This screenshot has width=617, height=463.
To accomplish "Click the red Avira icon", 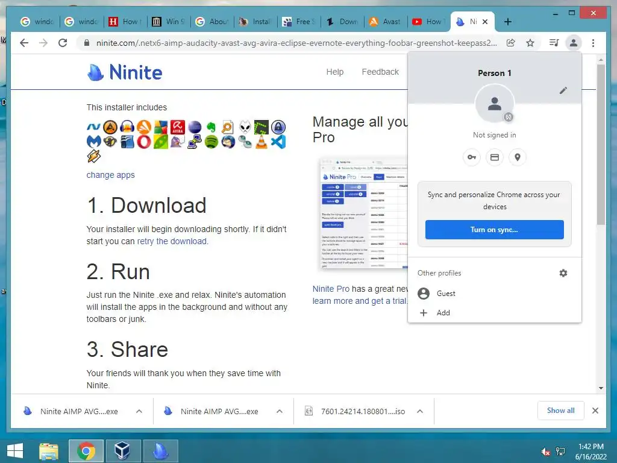I will [178, 127].
